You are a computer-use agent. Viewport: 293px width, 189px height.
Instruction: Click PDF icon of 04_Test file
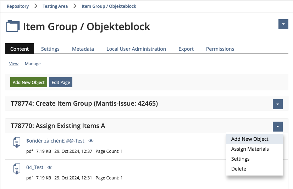click(16, 169)
